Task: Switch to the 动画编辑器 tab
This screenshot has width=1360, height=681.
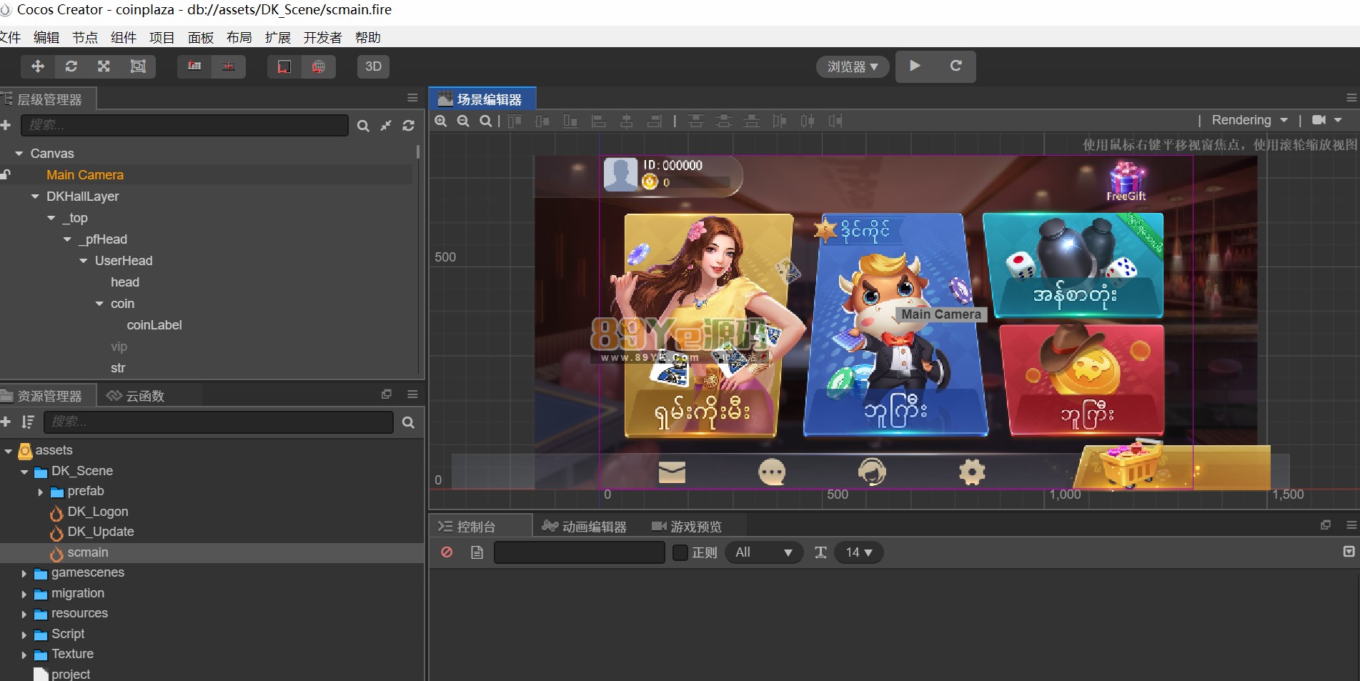Action: coord(584,527)
